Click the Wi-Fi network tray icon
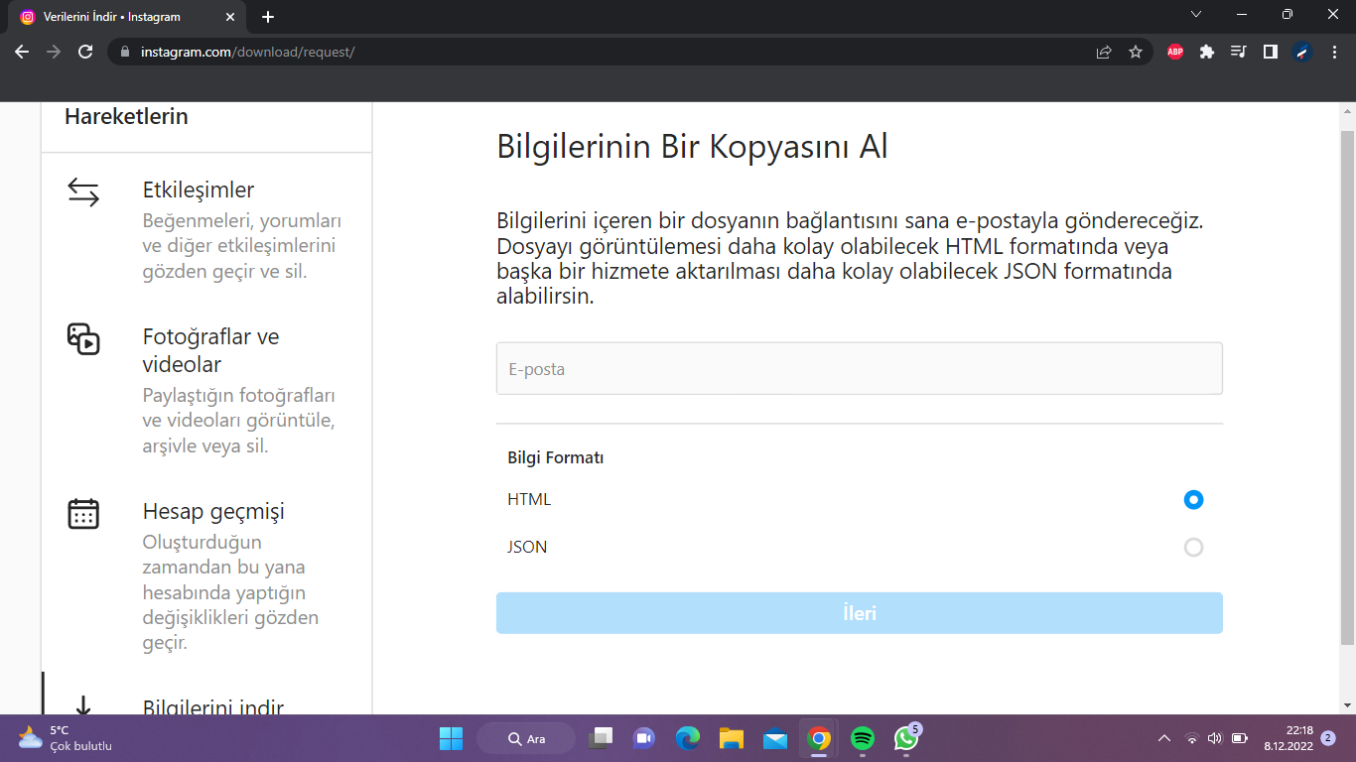 tap(1192, 738)
